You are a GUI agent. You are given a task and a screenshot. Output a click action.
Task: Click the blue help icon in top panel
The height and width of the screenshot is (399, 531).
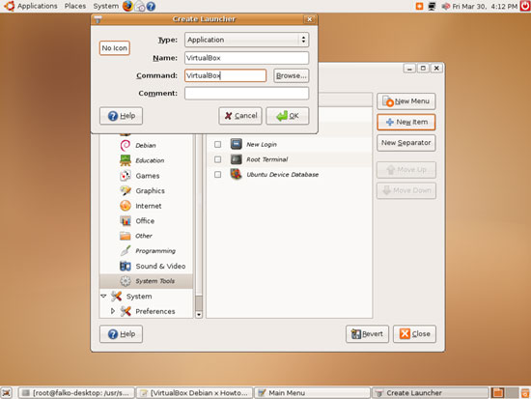click(151, 7)
